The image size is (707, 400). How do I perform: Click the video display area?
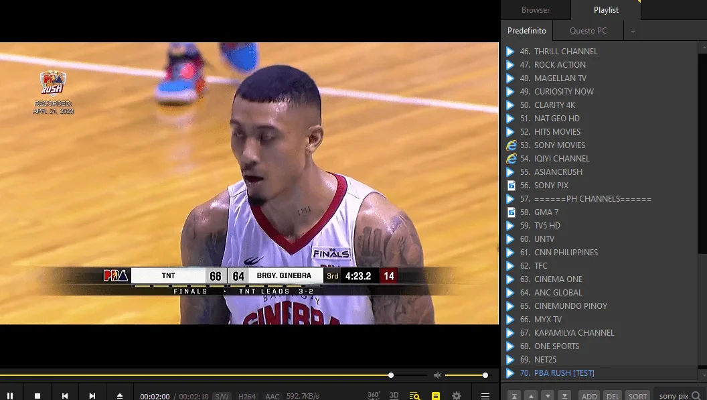(x=249, y=184)
